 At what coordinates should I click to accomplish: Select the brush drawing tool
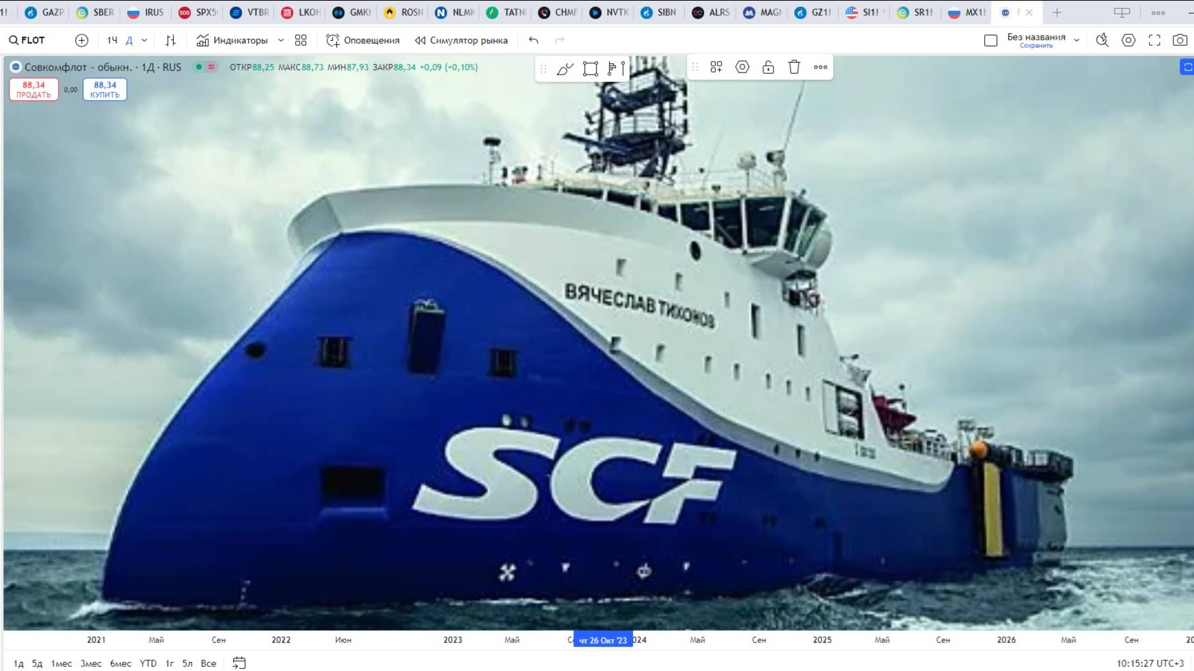(565, 68)
